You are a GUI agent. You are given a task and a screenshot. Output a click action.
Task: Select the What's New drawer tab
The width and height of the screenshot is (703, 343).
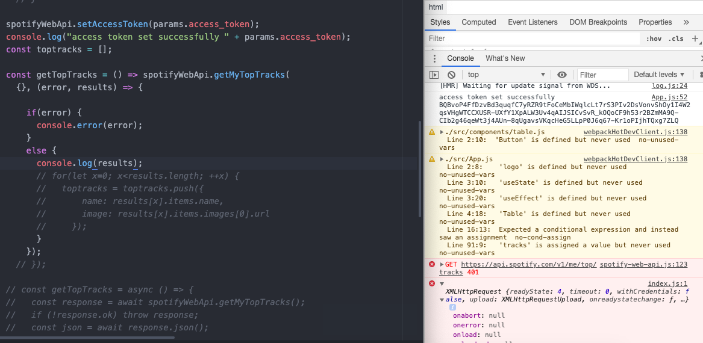tap(505, 58)
